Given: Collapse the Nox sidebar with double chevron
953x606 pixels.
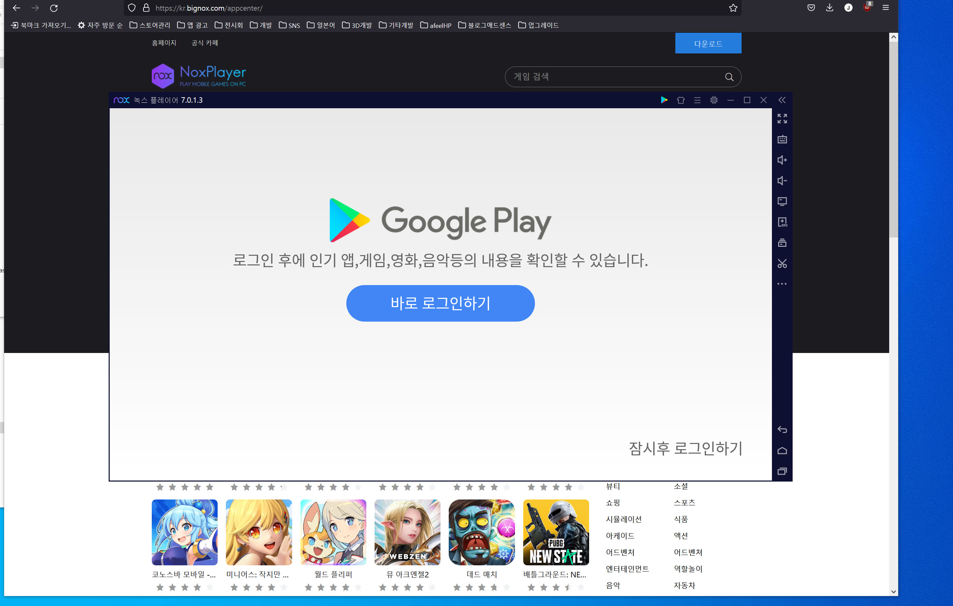Looking at the screenshot, I should click(782, 100).
